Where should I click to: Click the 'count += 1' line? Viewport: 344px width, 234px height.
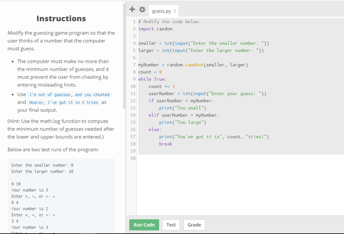[x=162, y=86]
